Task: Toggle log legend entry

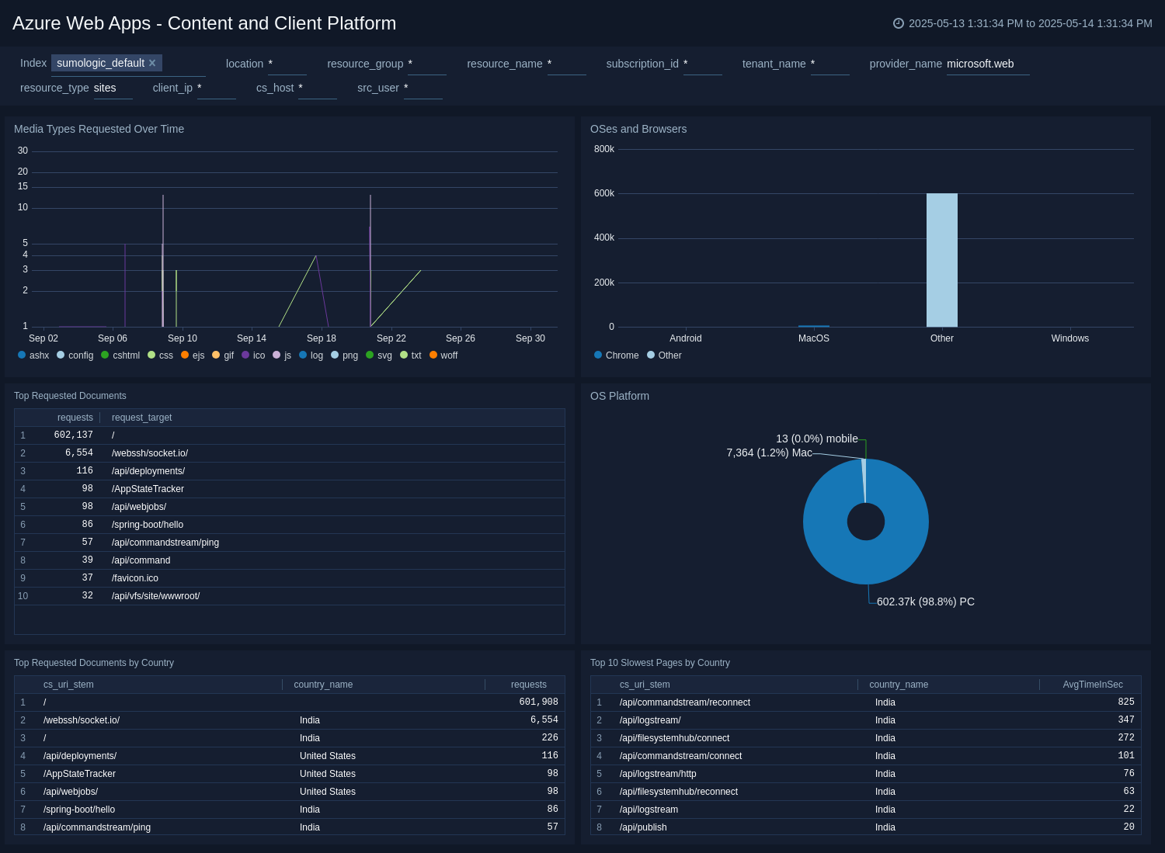Action: point(311,355)
